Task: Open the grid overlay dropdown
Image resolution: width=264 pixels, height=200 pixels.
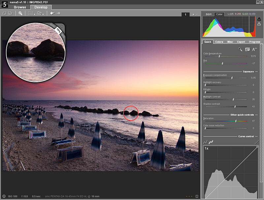Action: [x=31, y=13]
